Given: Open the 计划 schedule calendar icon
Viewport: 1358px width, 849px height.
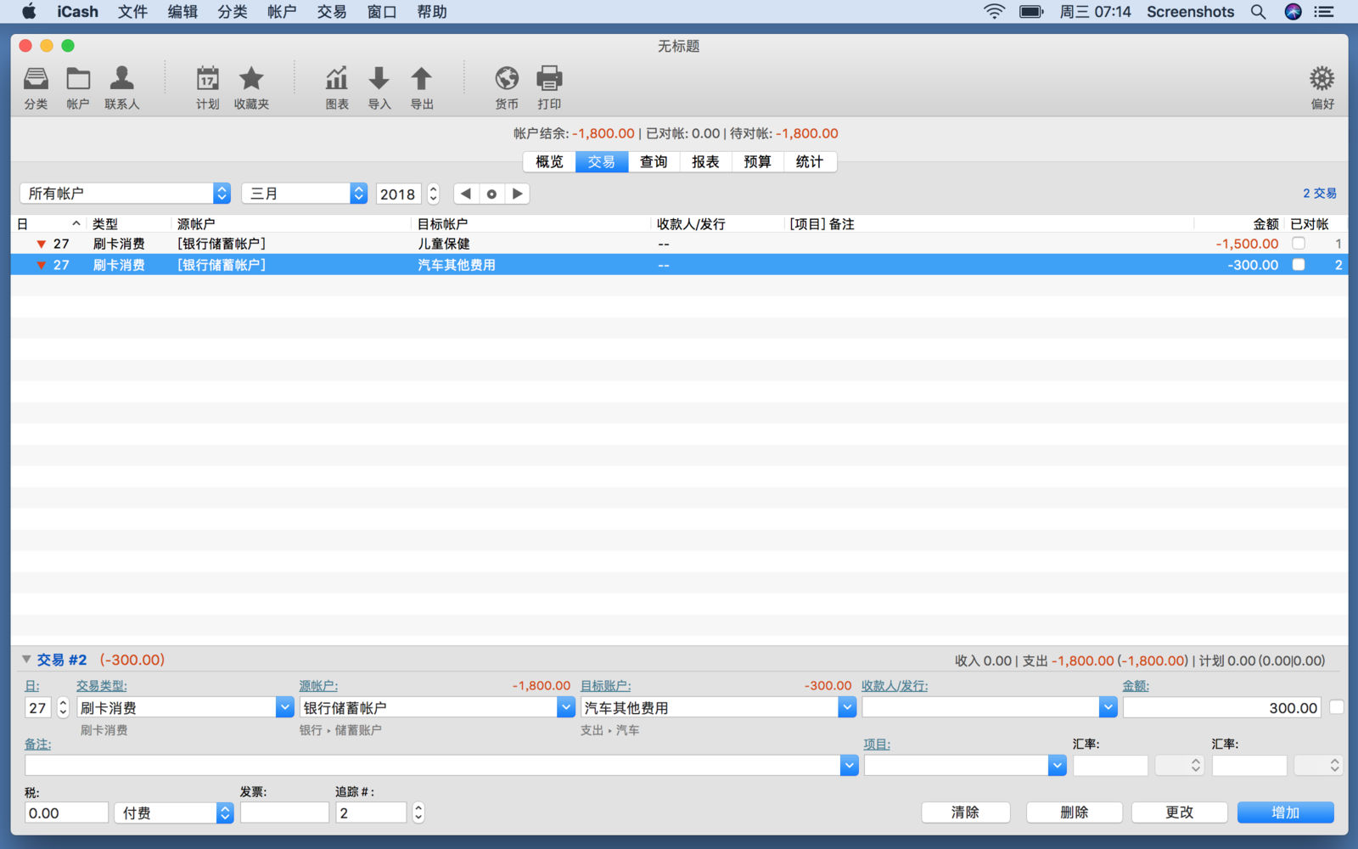Looking at the screenshot, I should [x=208, y=87].
